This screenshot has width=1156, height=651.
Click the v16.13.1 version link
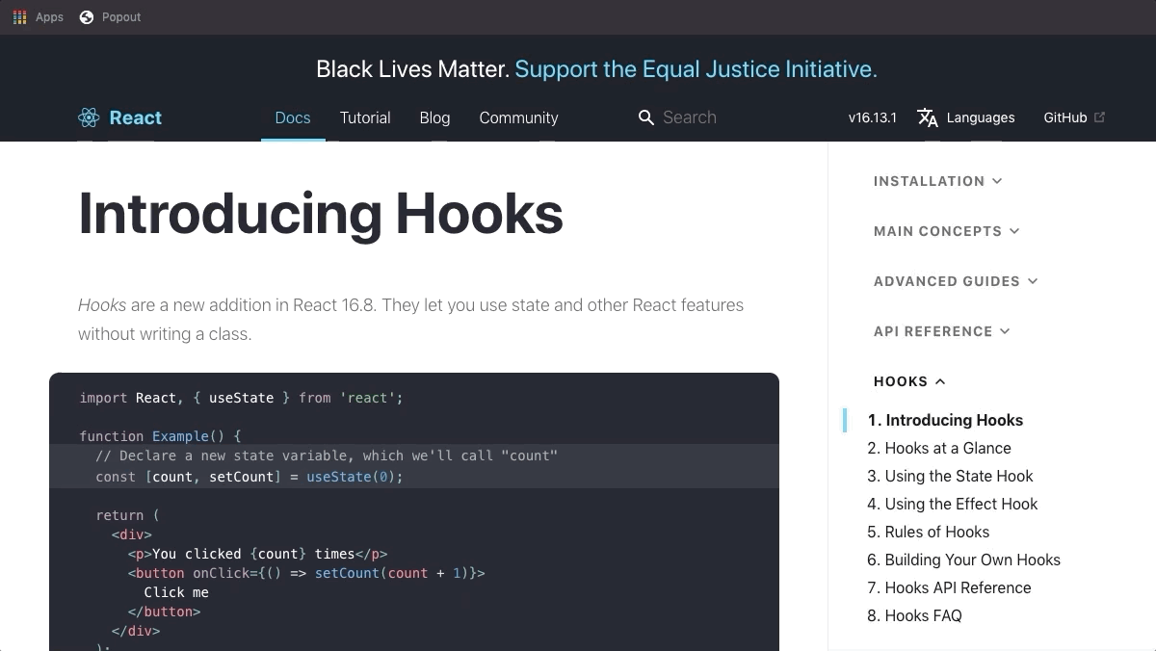pos(873,117)
